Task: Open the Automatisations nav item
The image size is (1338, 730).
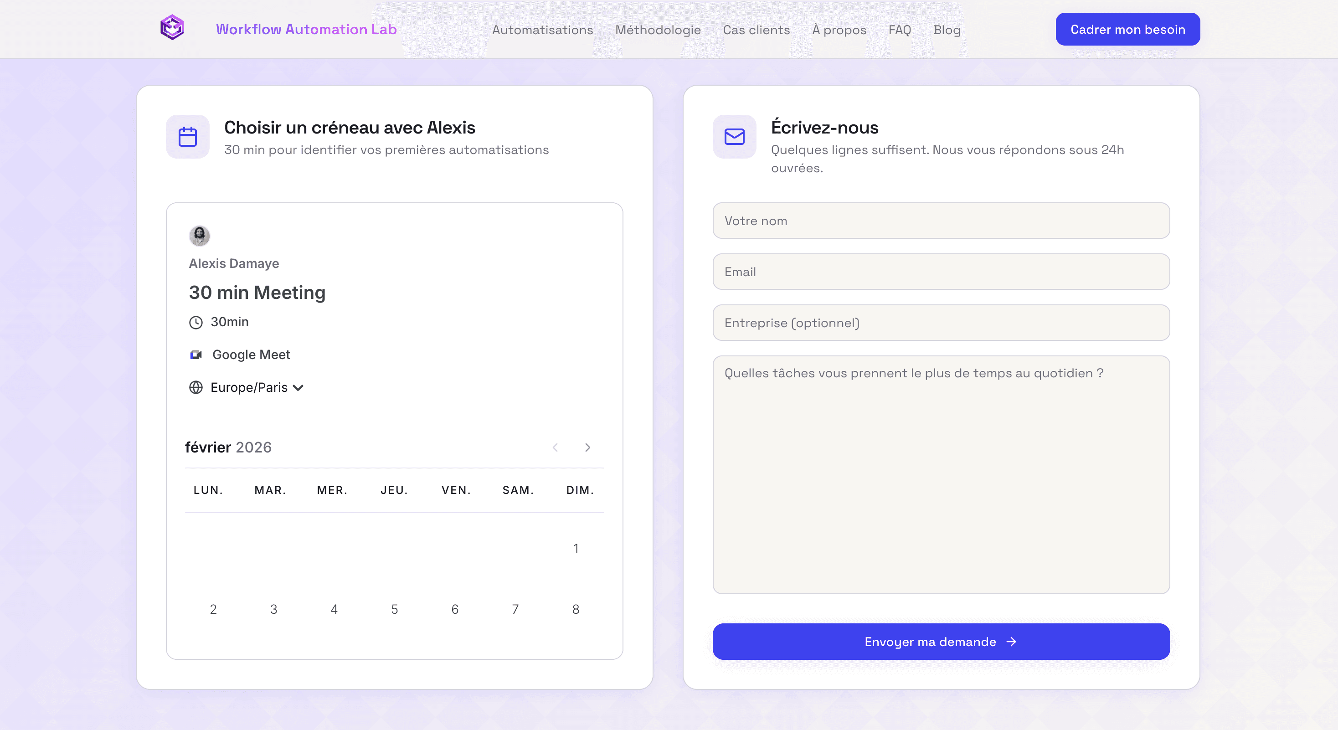Action: coord(542,30)
